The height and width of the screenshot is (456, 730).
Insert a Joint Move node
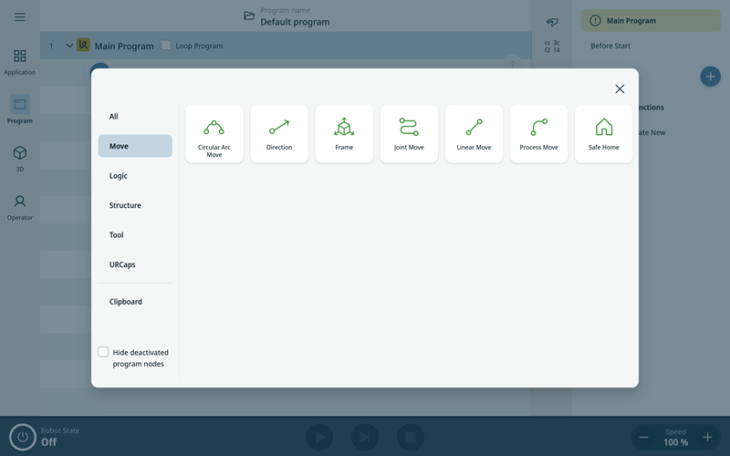[409, 134]
